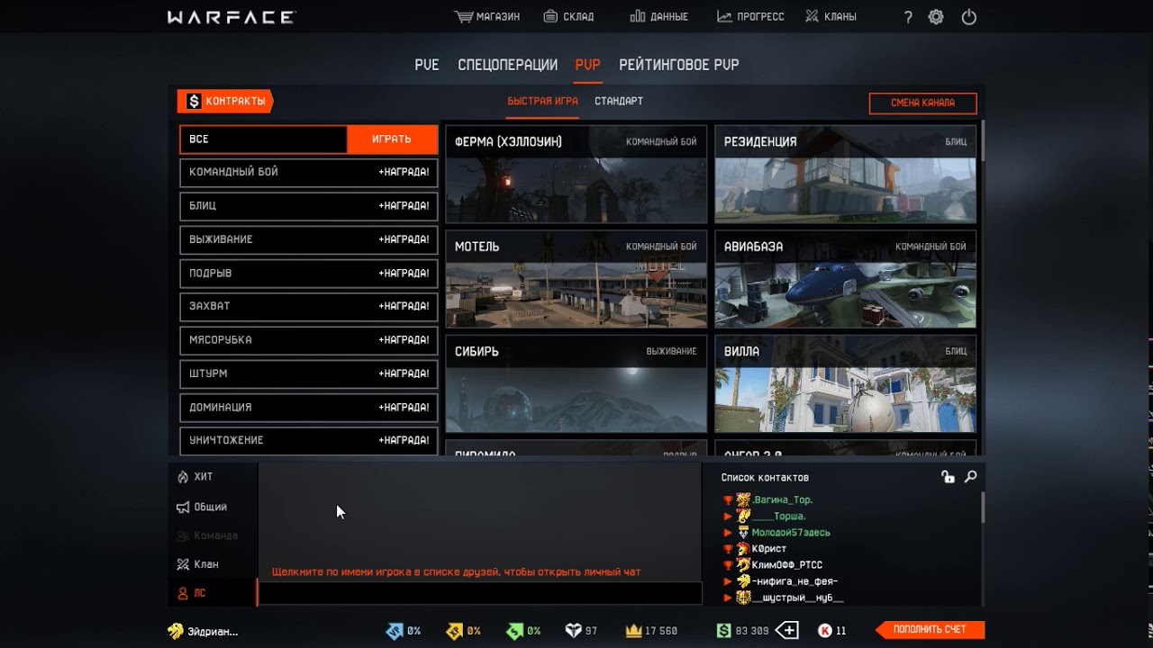This screenshot has width=1153, height=648.
Task: Switch to the Рейтинговое PVP tab
Action: tap(679, 65)
